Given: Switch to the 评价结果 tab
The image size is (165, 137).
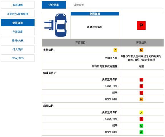Looking at the screenshot, I should (54, 5).
